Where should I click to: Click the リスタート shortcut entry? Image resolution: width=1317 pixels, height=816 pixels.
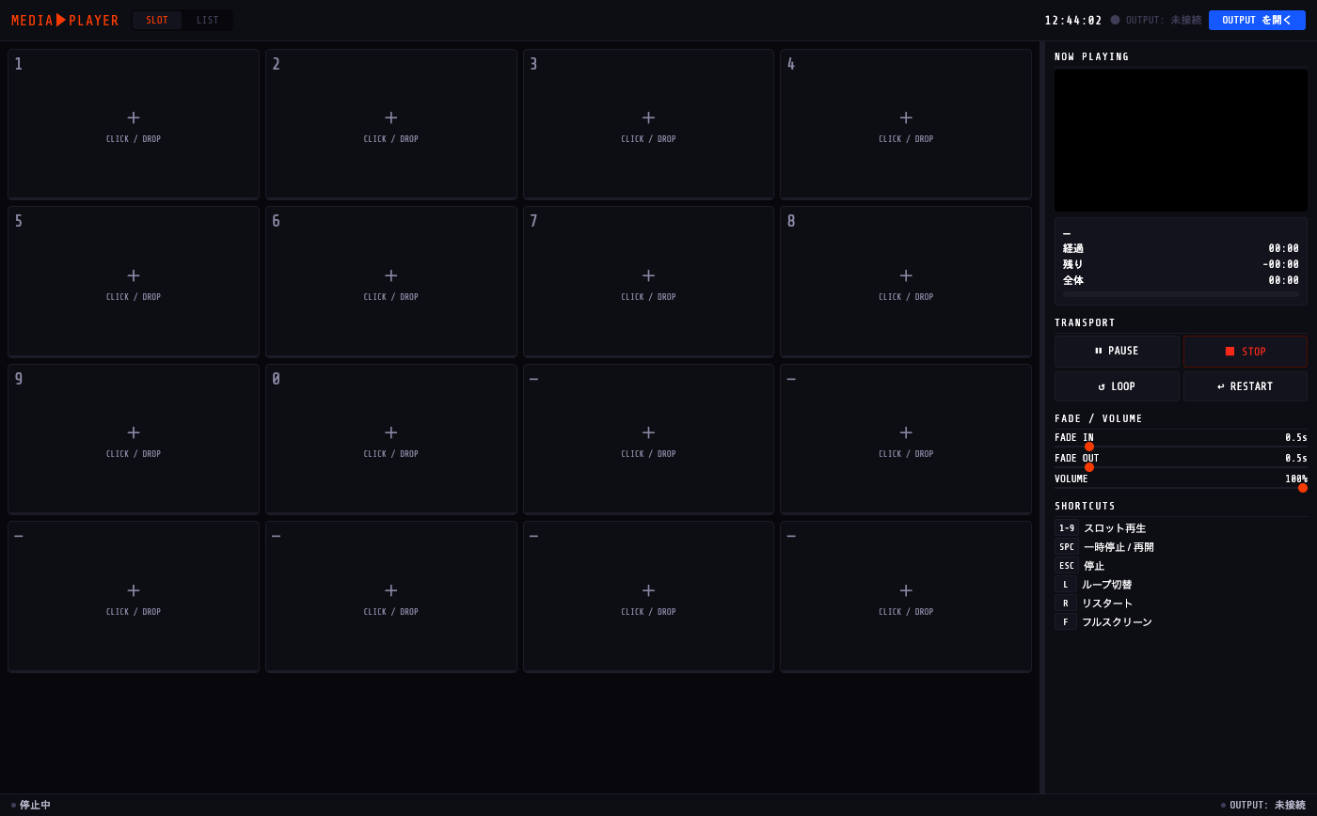click(x=1094, y=604)
